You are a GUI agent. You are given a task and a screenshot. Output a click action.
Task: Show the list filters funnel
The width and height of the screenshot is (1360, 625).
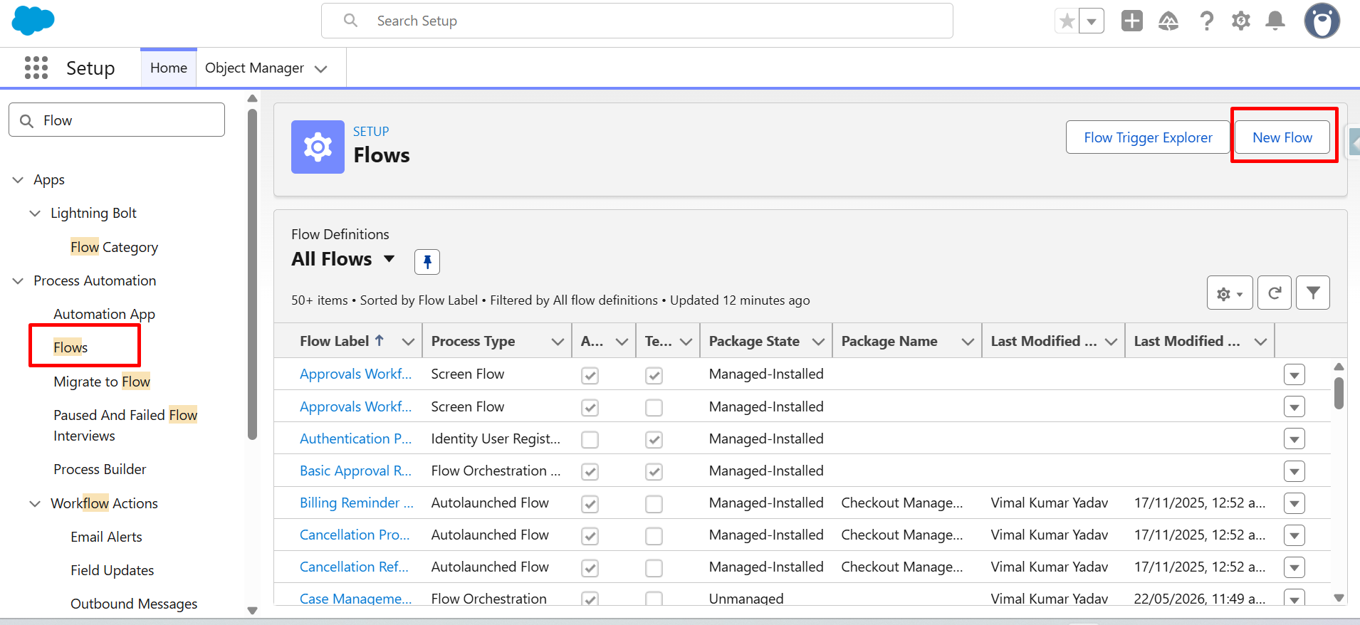pyautogui.click(x=1313, y=293)
